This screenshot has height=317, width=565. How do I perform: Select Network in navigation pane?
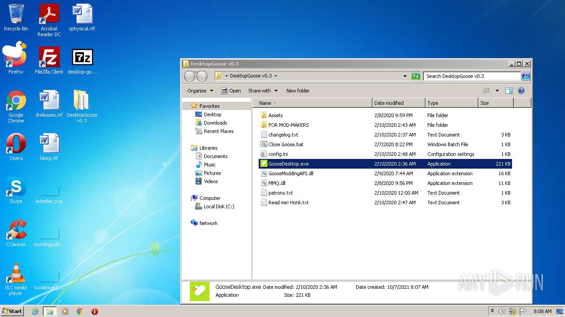point(208,223)
